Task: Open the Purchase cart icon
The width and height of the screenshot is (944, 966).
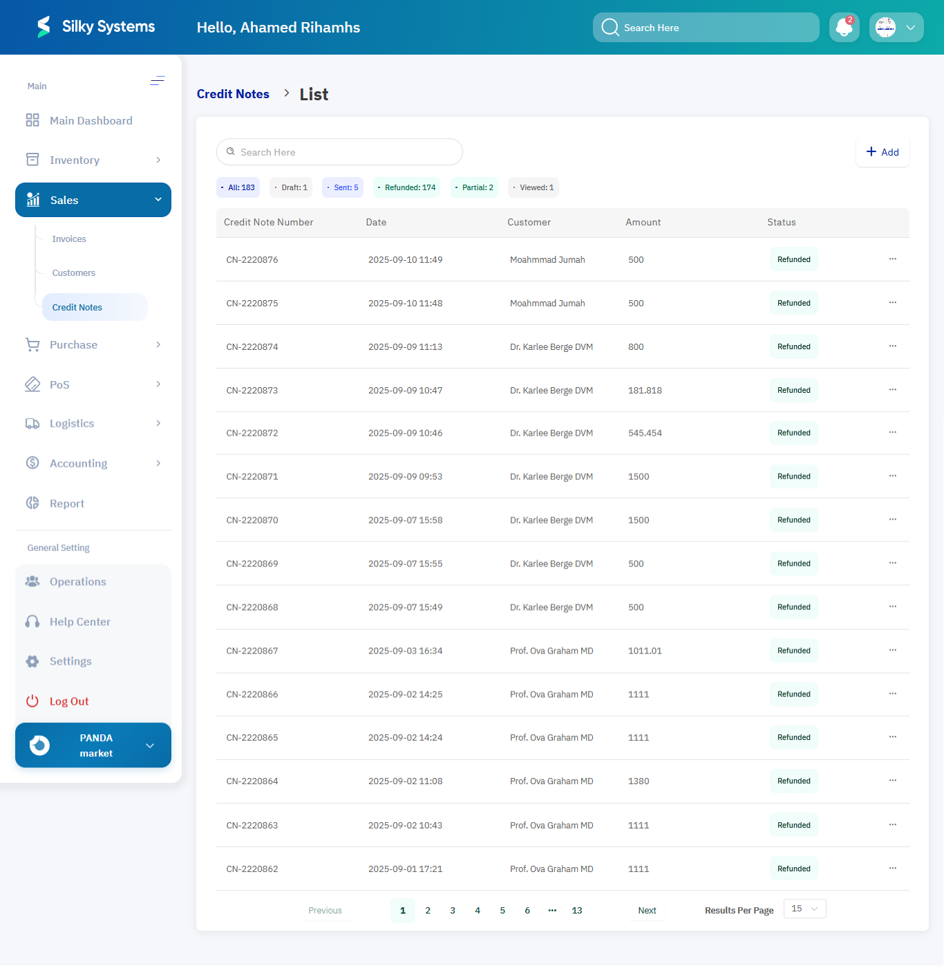Action: click(x=32, y=344)
